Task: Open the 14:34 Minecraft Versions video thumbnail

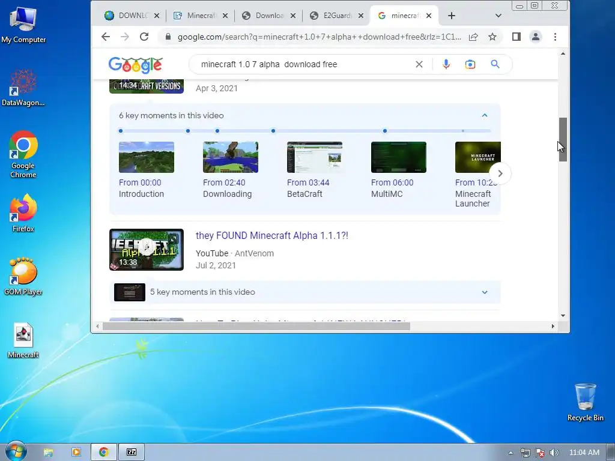Action: coord(147,86)
